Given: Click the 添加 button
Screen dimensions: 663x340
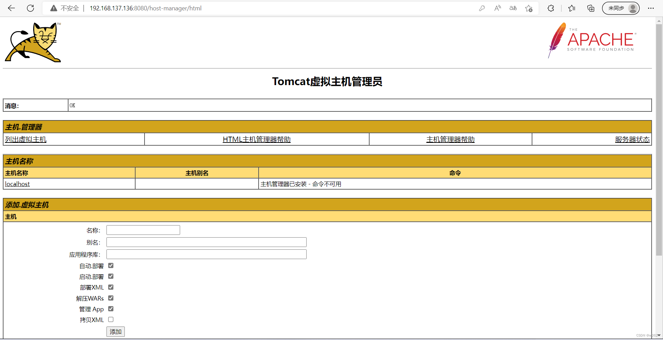Looking at the screenshot, I should (x=115, y=332).
